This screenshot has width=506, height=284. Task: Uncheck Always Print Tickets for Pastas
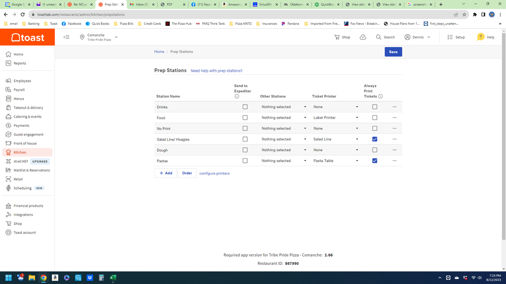pyautogui.click(x=375, y=161)
